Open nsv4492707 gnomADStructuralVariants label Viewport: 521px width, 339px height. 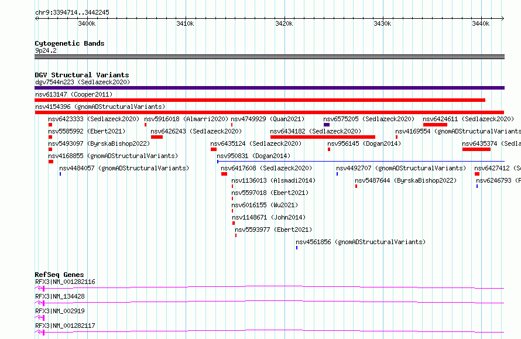coord(401,168)
